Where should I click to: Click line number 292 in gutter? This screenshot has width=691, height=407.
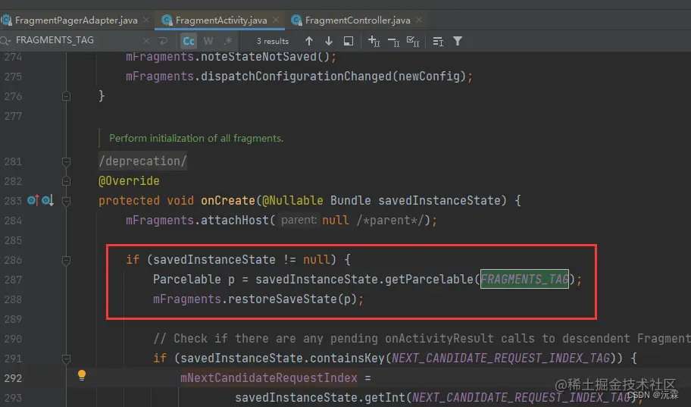13,378
